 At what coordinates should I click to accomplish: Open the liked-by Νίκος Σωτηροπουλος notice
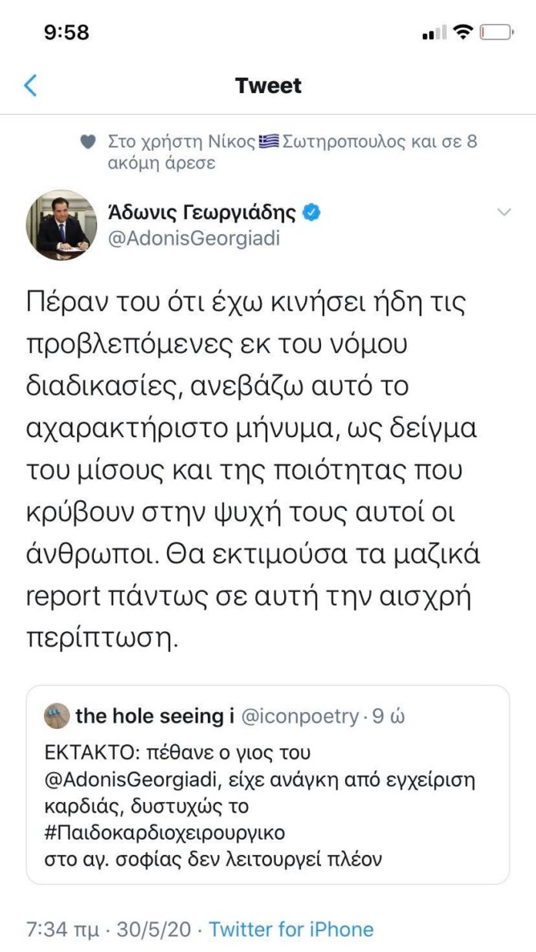293,152
